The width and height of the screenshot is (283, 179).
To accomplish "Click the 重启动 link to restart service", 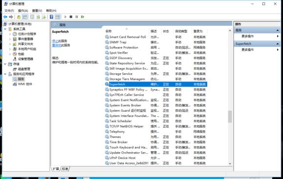I will [57, 45].
